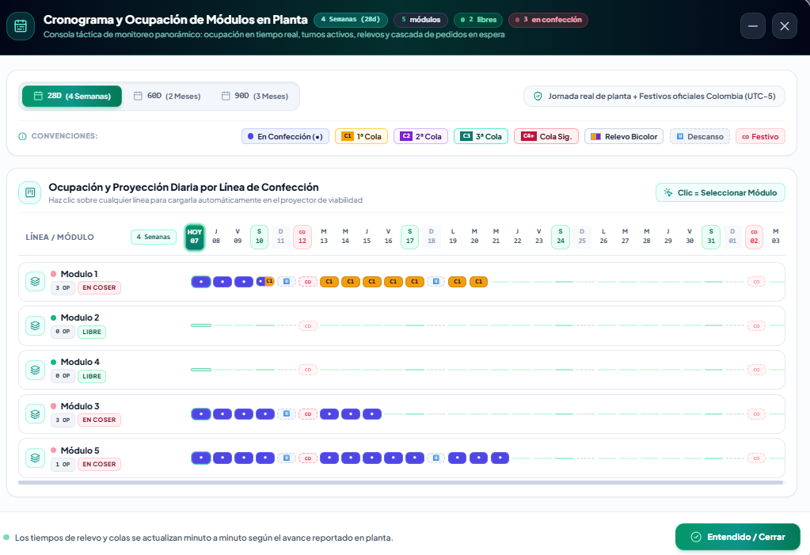The width and height of the screenshot is (810, 555).
Task: Click the Clic = Seleccionar Módulo button
Action: tap(720, 192)
